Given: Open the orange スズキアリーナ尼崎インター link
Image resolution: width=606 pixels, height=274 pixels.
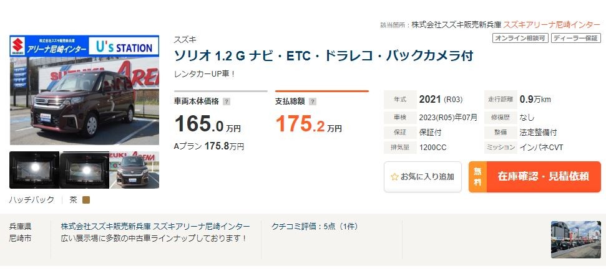Looking at the screenshot, I should pos(552,25).
